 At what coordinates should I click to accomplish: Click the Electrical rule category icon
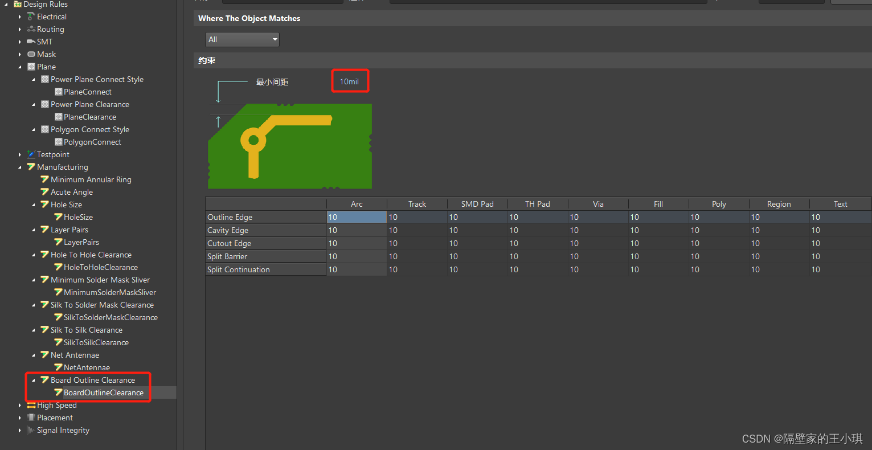31,17
